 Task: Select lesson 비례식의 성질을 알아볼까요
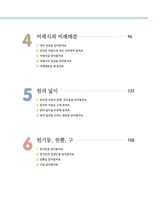click(55, 61)
